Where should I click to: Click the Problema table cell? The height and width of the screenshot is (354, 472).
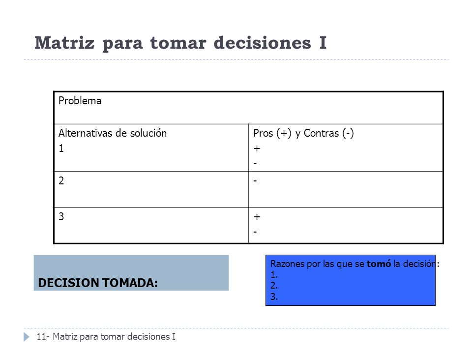(248, 108)
